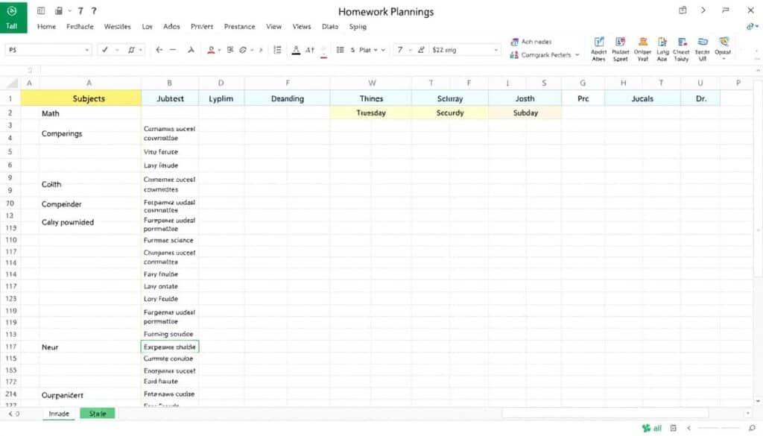
Task: Click the save disk icon in title bar
Action: coord(59,10)
